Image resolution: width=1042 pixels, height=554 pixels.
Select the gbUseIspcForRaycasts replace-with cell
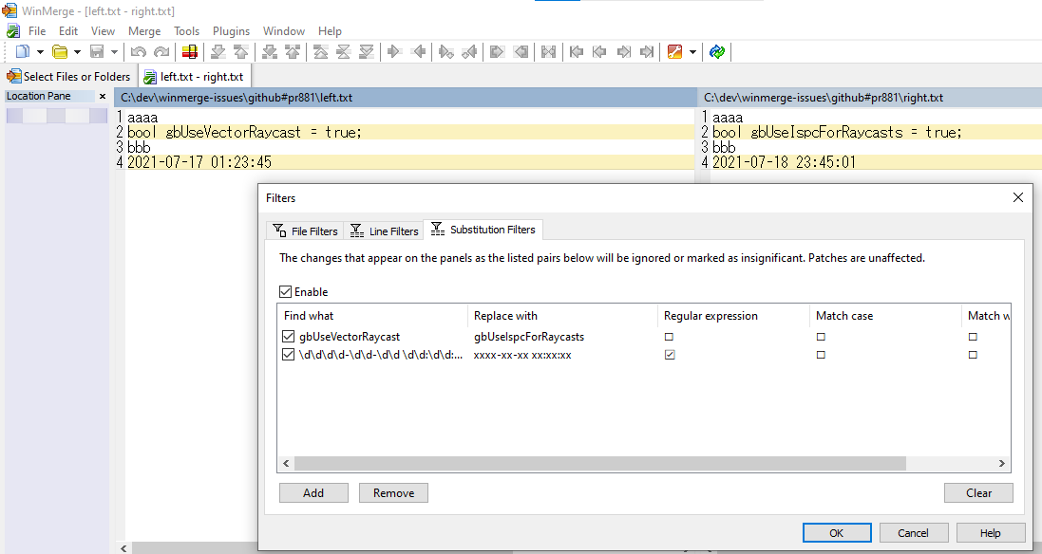pyautogui.click(x=529, y=337)
